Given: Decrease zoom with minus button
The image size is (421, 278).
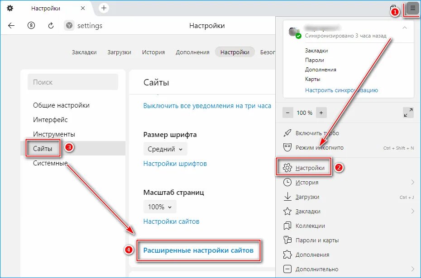Looking at the screenshot, I should click(287, 113).
